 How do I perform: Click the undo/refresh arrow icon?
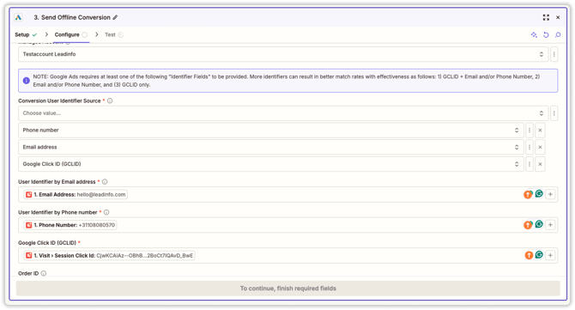click(546, 34)
